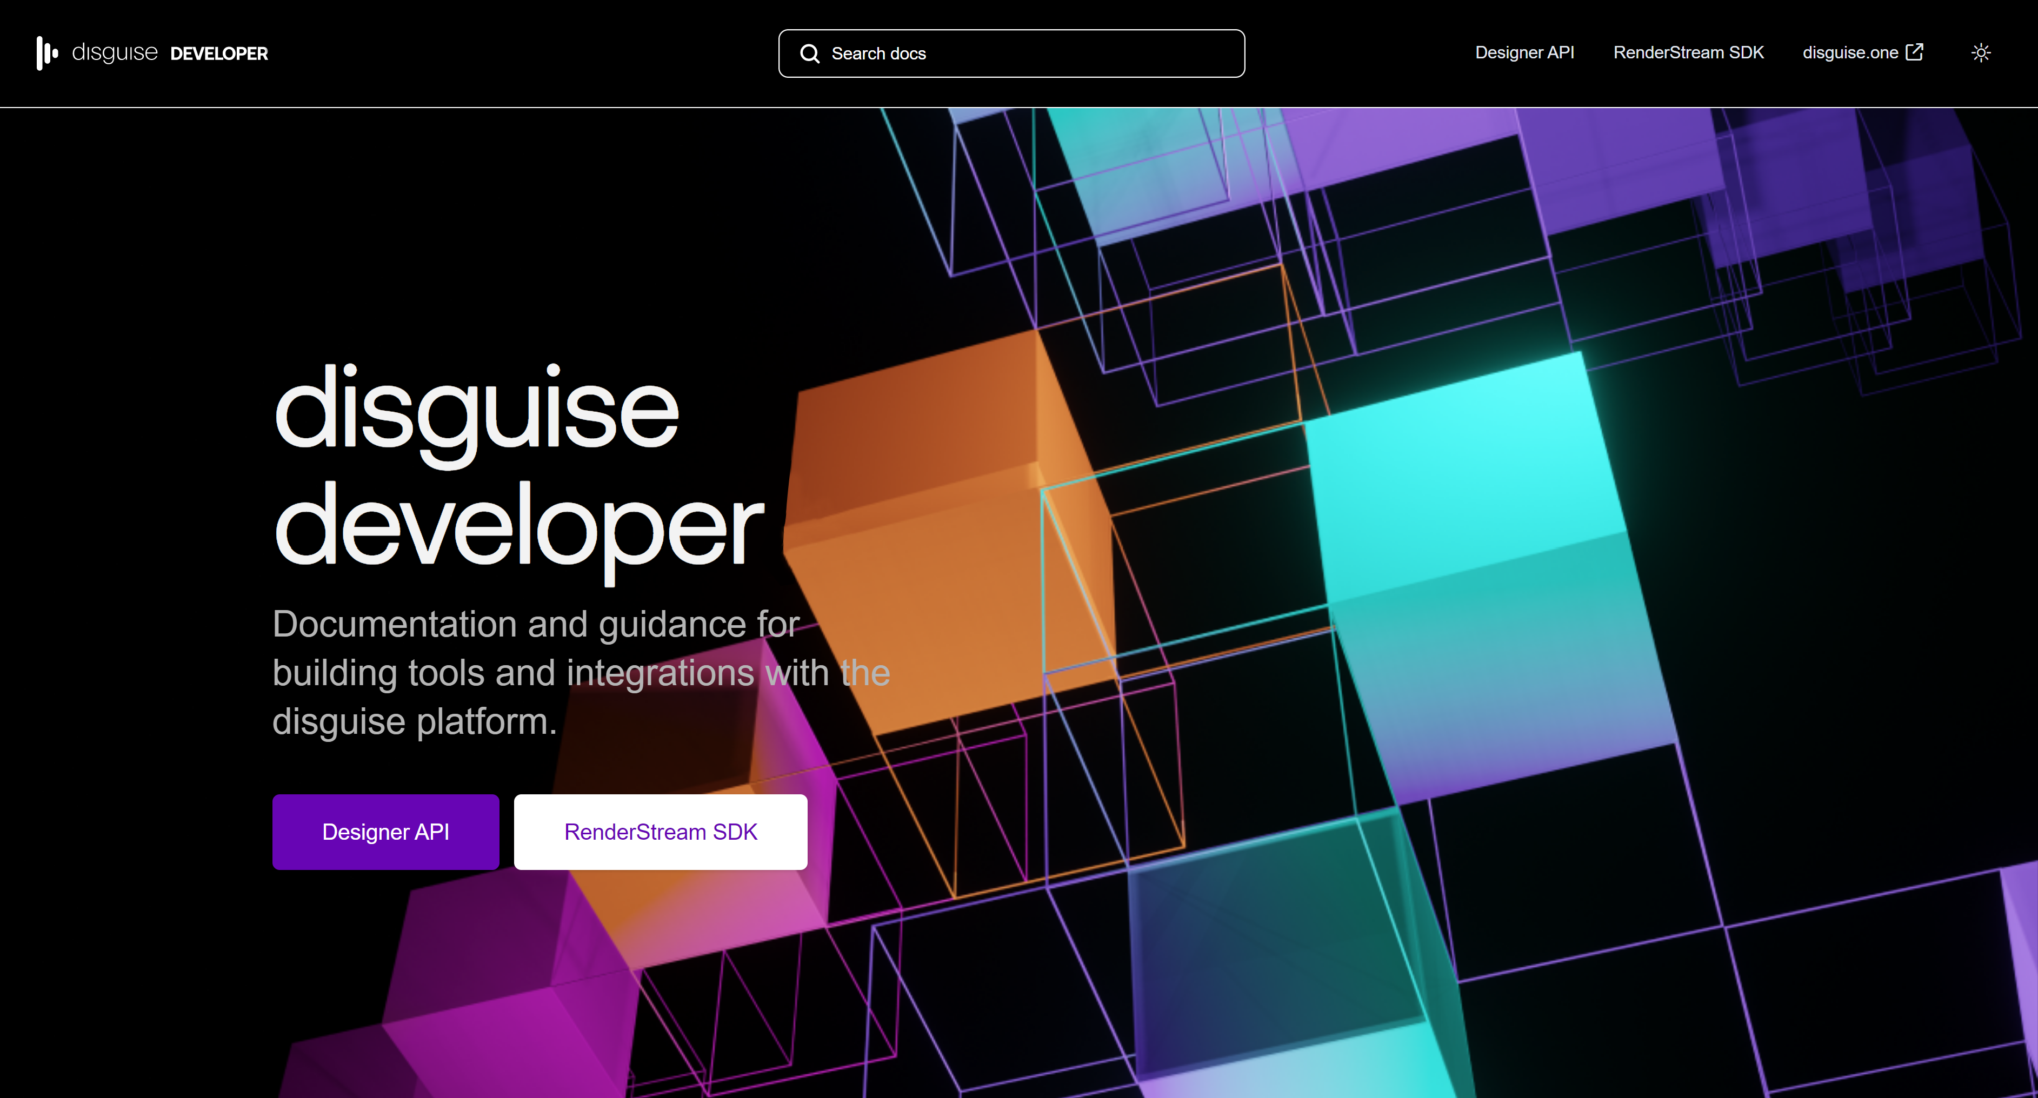Visit disguise.one from the top navigation

[x=1850, y=52]
